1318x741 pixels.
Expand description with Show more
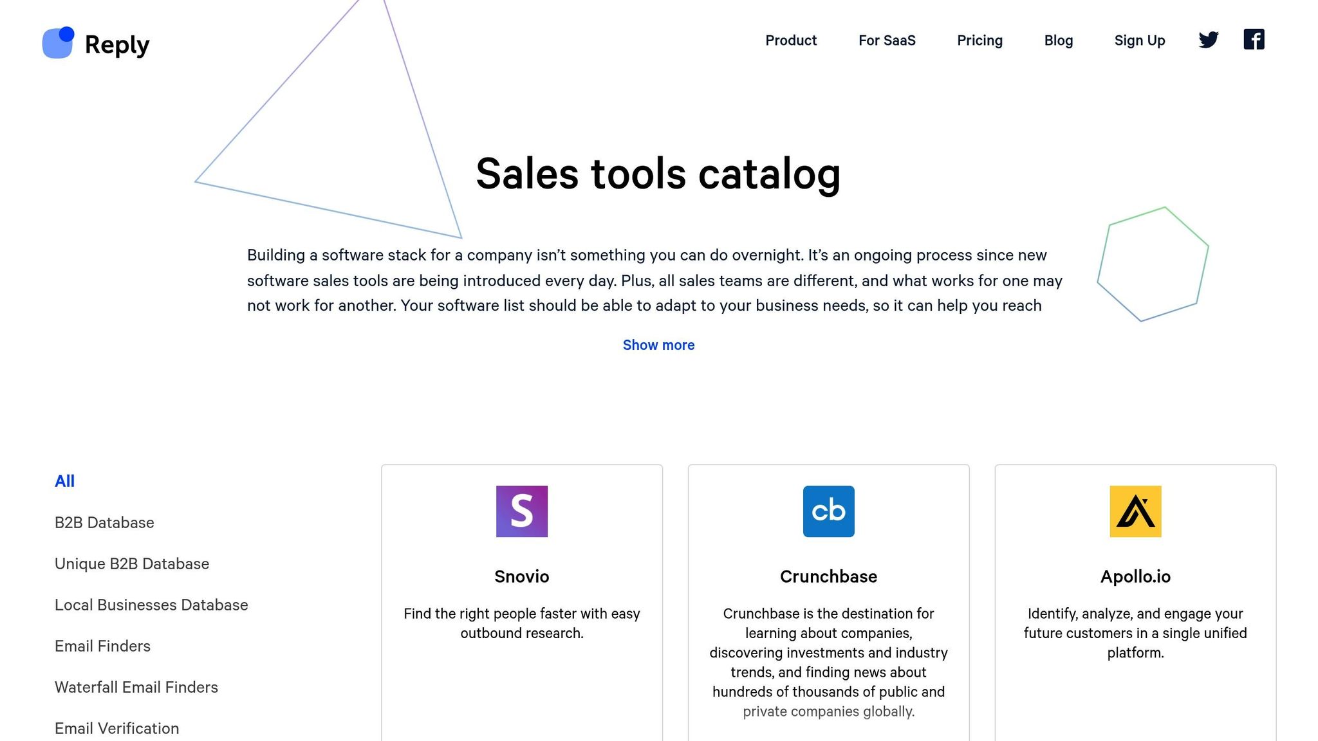click(x=658, y=345)
